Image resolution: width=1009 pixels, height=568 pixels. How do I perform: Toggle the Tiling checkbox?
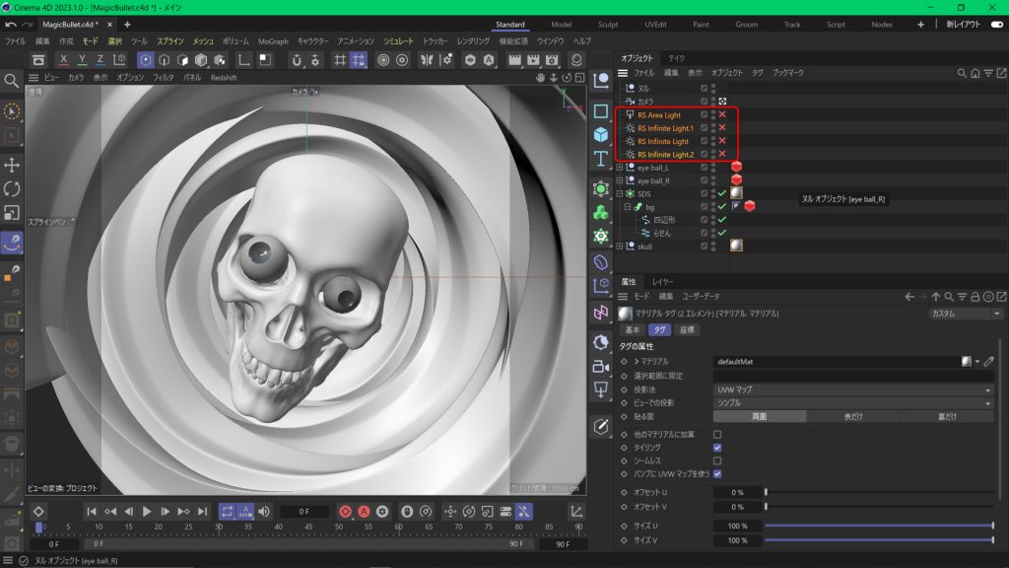(717, 448)
